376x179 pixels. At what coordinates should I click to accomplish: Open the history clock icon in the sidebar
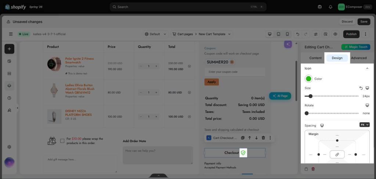(x=9, y=98)
